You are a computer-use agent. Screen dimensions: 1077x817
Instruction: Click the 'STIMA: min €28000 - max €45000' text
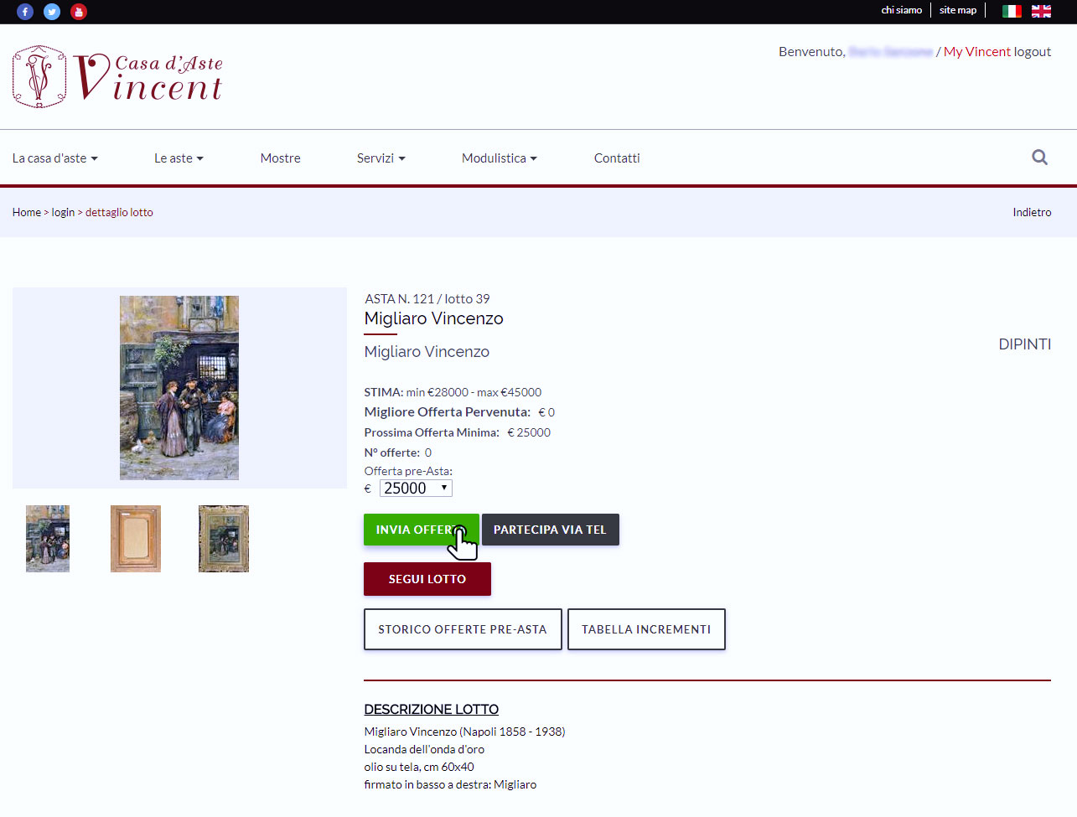point(453,392)
